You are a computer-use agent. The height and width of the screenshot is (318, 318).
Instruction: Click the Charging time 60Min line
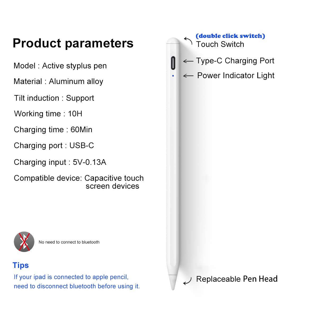pyautogui.click(x=53, y=130)
